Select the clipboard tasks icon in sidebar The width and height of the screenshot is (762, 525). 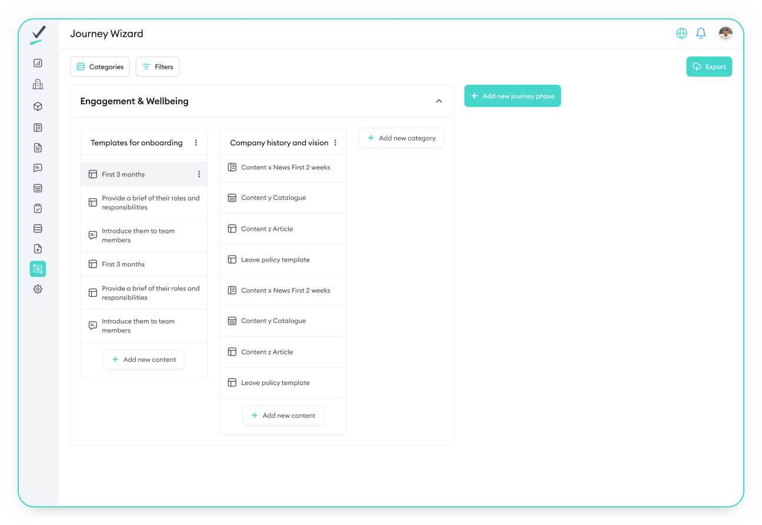38,208
